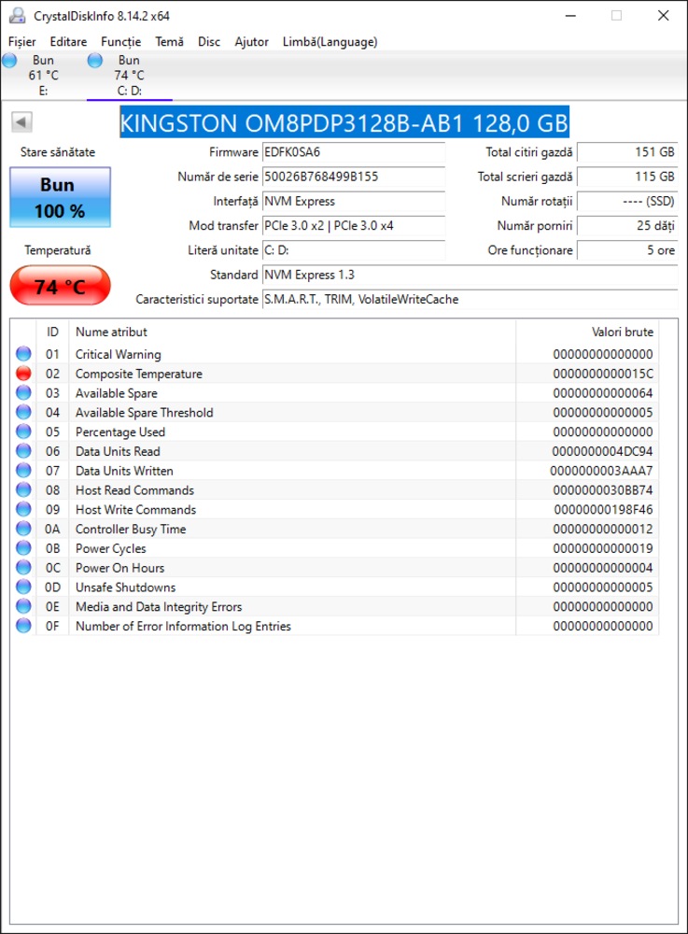The width and height of the screenshot is (688, 934).
Task: Click the status icon for Available Spare
Action: [x=24, y=392]
